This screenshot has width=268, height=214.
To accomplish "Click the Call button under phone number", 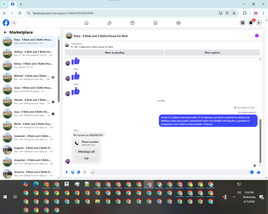I will point(86,158).
